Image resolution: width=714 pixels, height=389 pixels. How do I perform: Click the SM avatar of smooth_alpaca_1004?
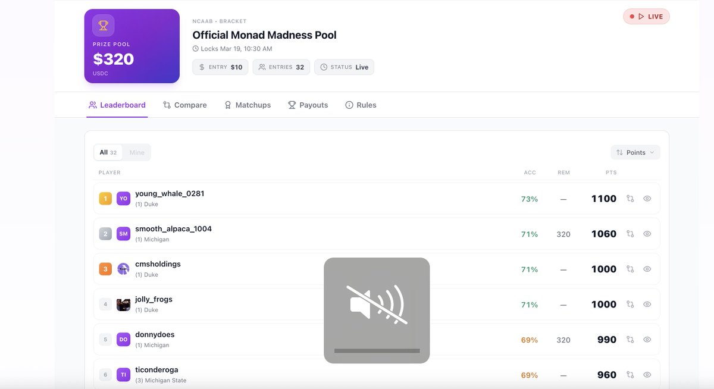coord(123,234)
